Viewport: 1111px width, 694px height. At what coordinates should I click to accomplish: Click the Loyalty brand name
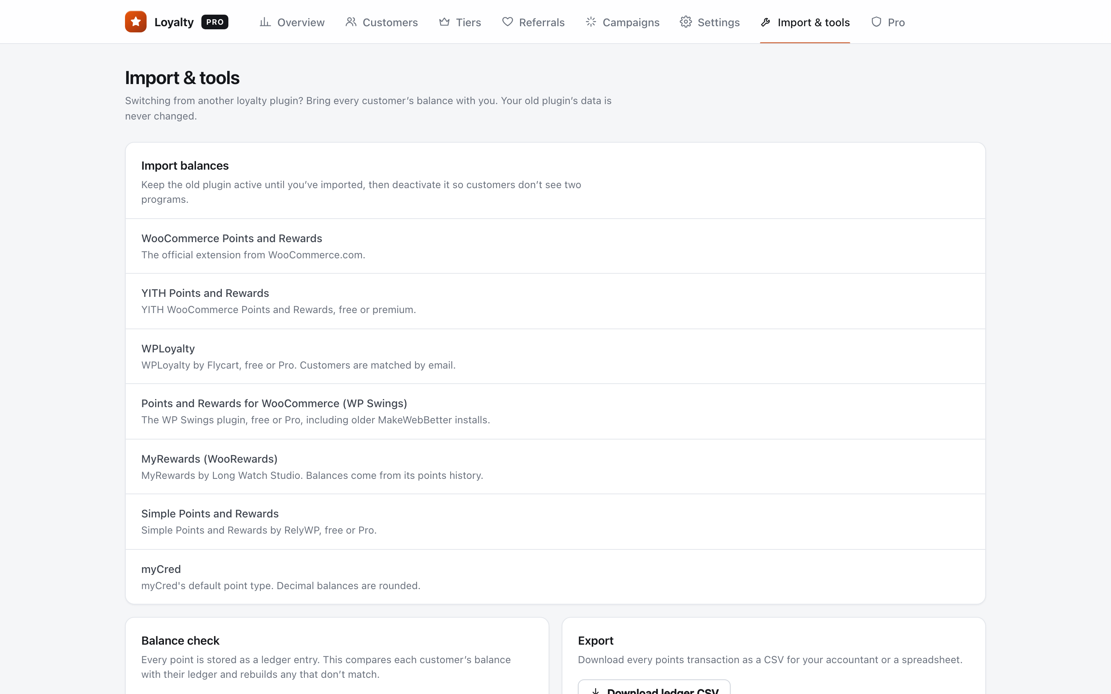click(174, 22)
